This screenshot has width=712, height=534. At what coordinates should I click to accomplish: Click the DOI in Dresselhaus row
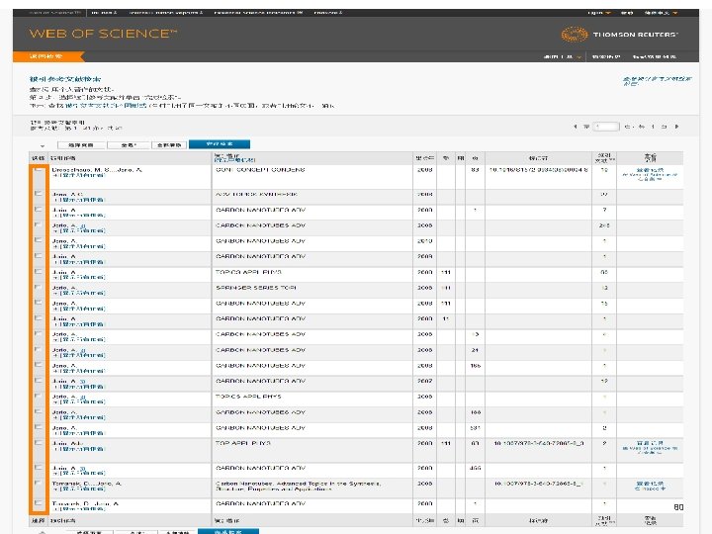pyautogui.click(x=539, y=170)
